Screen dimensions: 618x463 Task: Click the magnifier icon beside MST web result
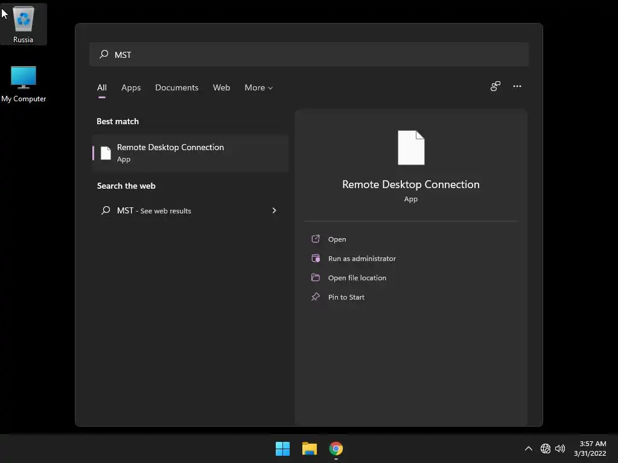click(x=105, y=210)
